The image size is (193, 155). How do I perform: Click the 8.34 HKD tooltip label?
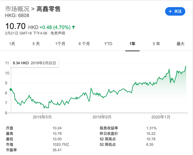pos(21,63)
